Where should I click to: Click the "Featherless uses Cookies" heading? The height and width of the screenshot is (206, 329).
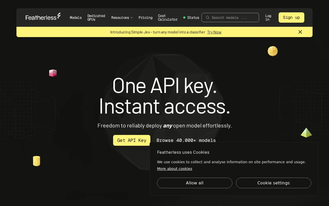point(183,152)
